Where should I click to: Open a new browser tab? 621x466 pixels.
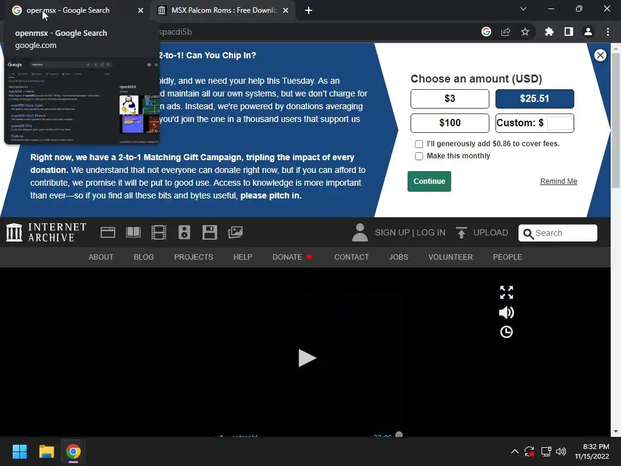coord(309,10)
